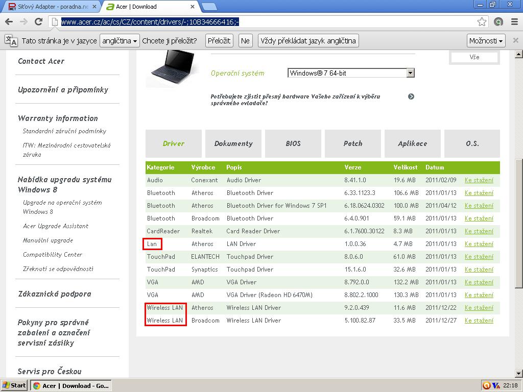Open Pokyny pro správné zabalení servisní zásilky
The height and width of the screenshot is (392, 523).
point(54,333)
